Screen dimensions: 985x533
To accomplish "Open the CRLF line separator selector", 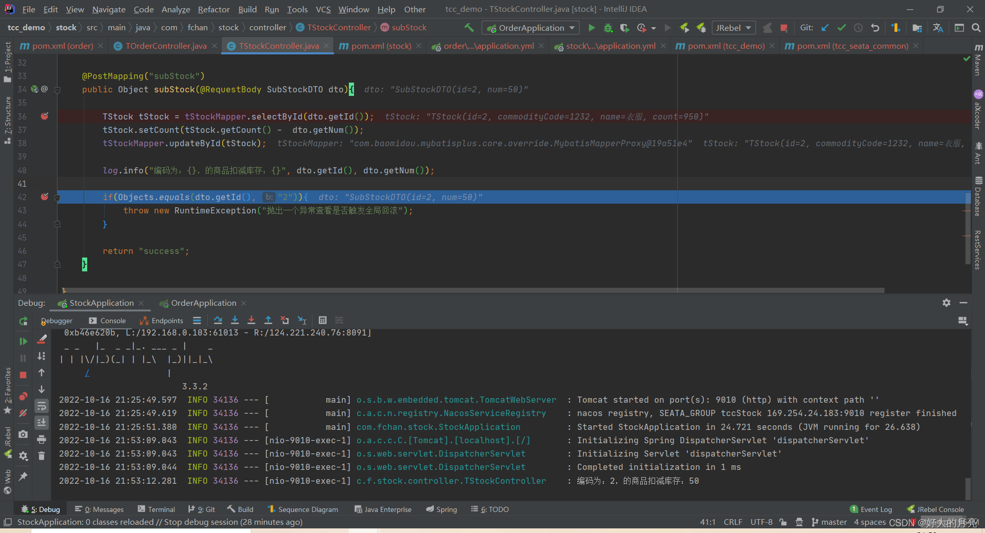I will (733, 522).
